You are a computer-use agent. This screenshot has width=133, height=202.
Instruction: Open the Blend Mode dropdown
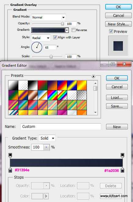click(49, 17)
